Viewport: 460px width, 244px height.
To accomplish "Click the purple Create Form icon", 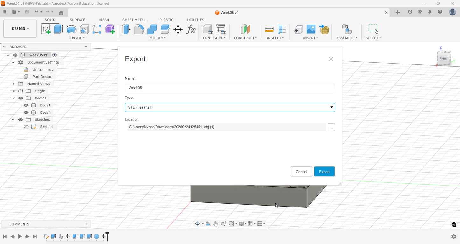I will (110, 30).
